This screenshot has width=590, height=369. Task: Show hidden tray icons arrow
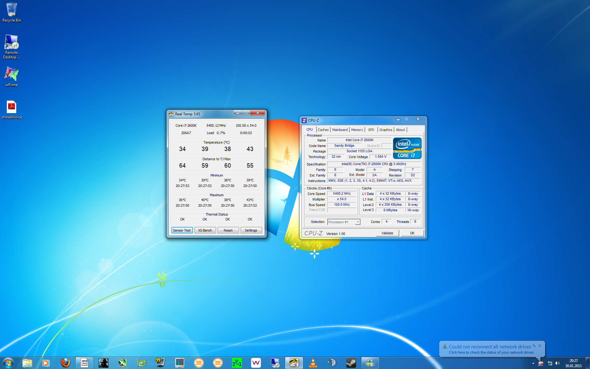(533, 363)
